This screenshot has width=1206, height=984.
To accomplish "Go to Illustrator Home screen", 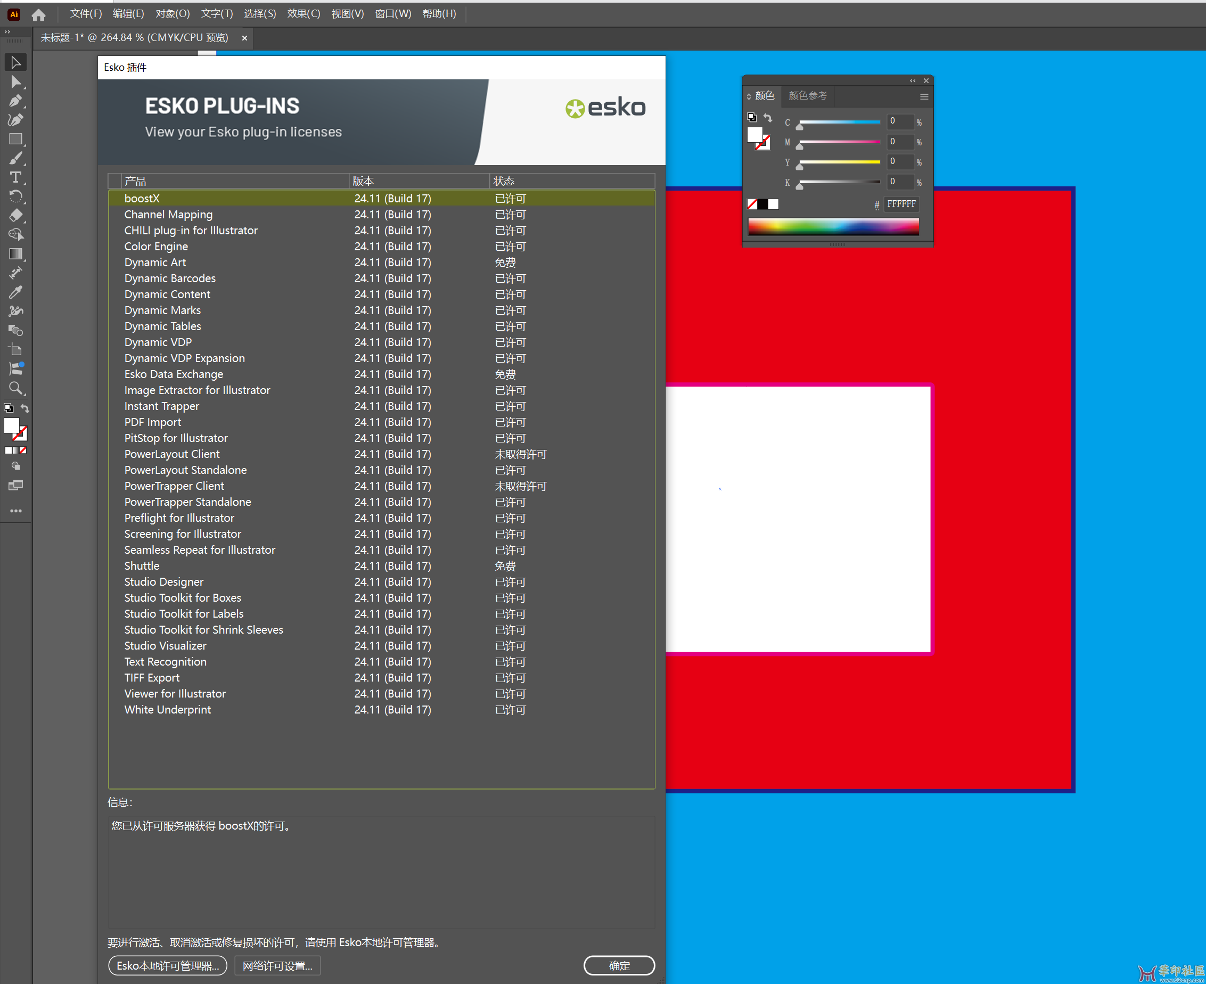I will [x=38, y=14].
